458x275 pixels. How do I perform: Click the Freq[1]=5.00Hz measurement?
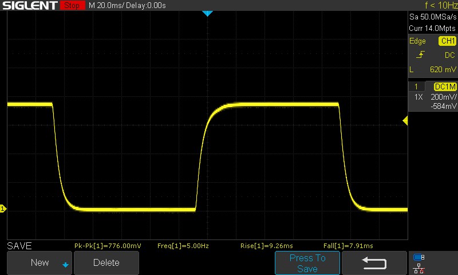(183, 246)
